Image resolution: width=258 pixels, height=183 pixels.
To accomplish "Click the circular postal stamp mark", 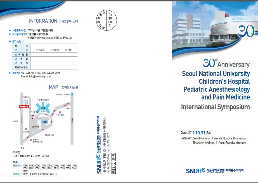I will click(x=106, y=20).
